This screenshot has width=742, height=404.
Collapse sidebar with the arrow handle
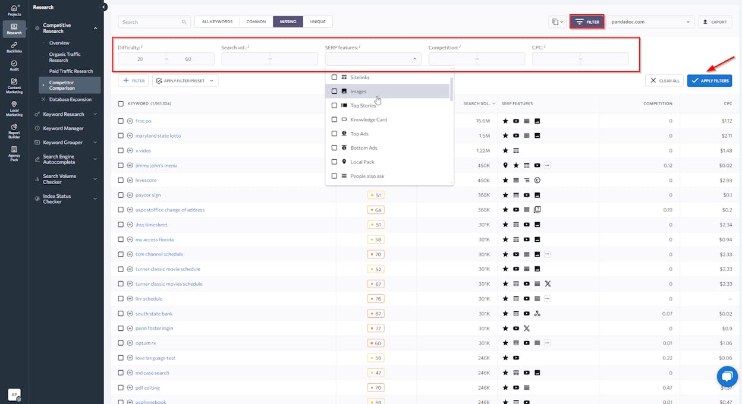click(x=104, y=7)
